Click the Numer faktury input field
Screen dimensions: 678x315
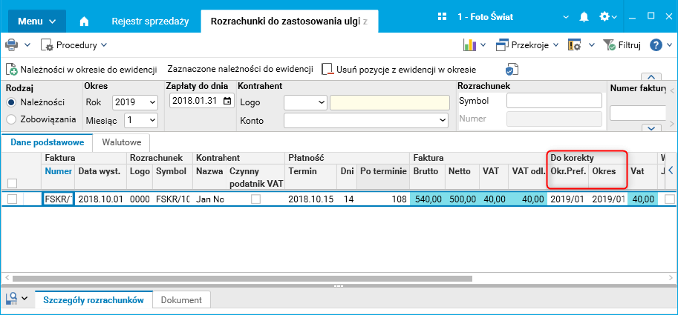click(638, 113)
